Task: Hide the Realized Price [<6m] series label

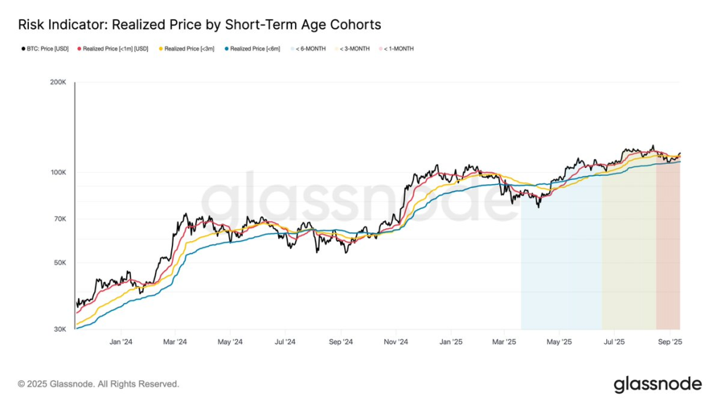Action: (254, 49)
